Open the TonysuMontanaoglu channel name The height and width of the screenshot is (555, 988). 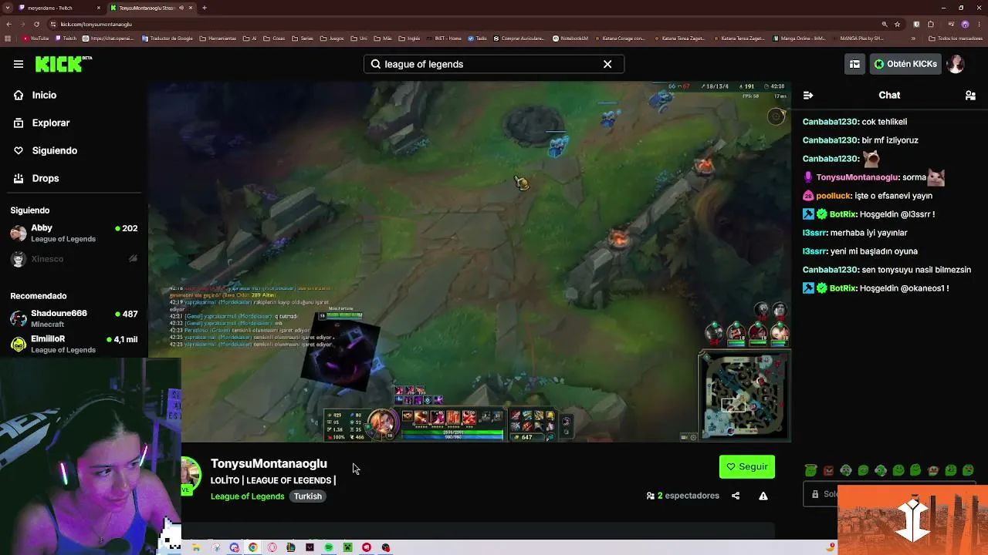tap(269, 463)
